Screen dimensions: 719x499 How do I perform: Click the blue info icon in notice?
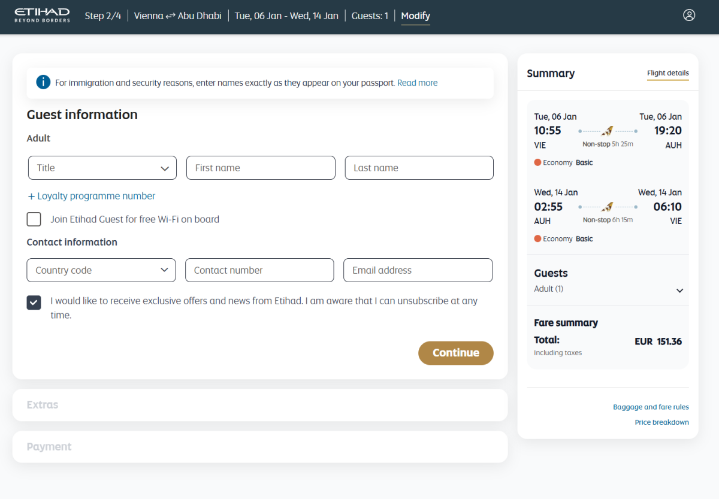pyautogui.click(x=43, y=83)
